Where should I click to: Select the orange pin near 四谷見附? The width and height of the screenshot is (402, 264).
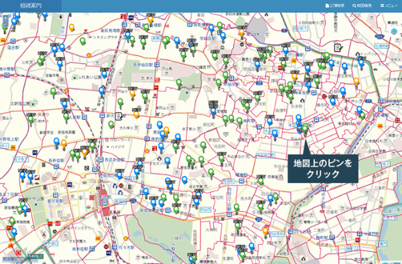pyautogui.click(x=265, y=231)
